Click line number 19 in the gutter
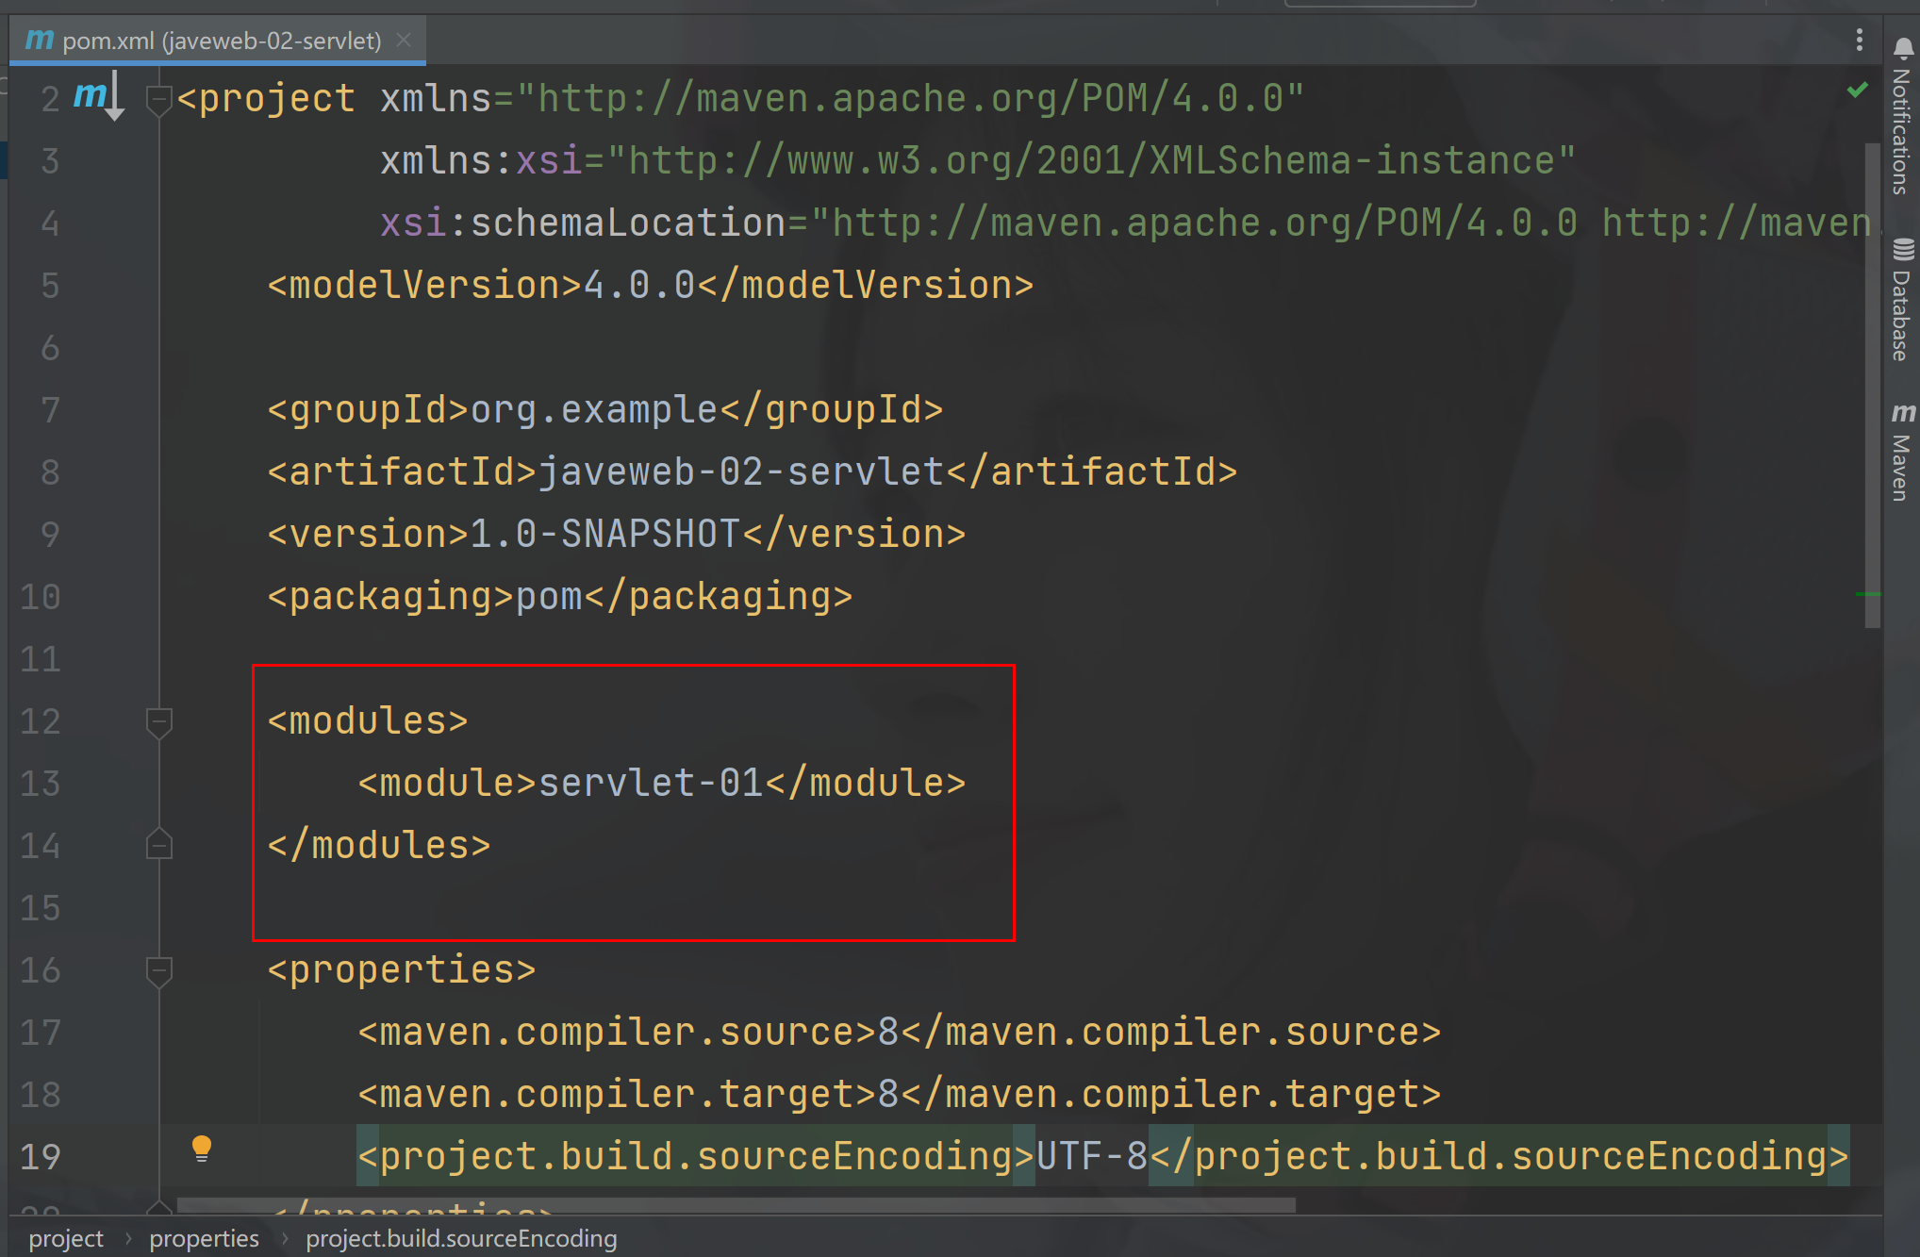Image resolution: width=1920 pixels, height=1257 pixels. [x=41, y=1157]
